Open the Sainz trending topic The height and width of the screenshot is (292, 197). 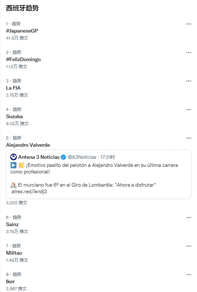click(x=12, y=224)
